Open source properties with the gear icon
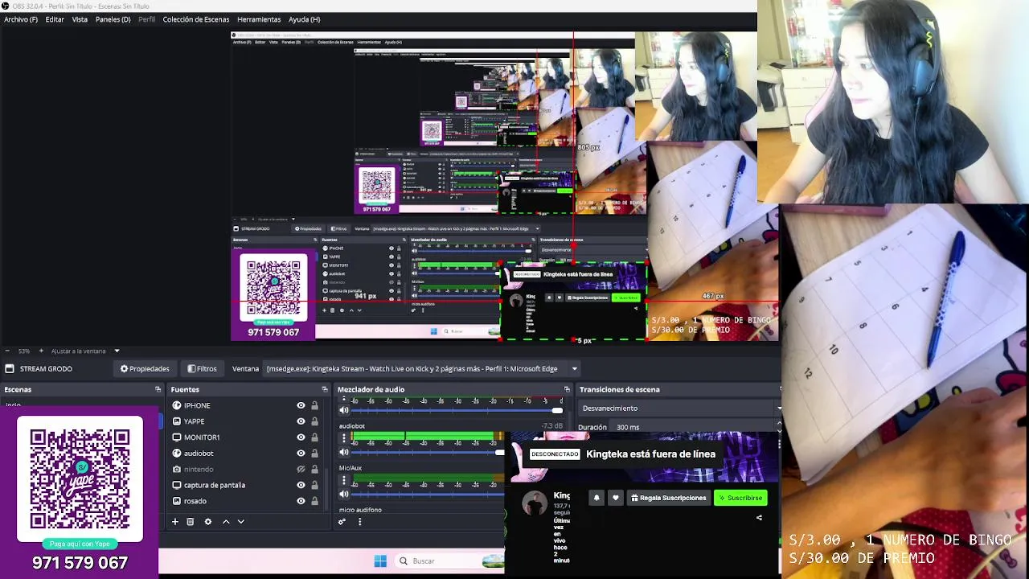 [x=208, y=522]
